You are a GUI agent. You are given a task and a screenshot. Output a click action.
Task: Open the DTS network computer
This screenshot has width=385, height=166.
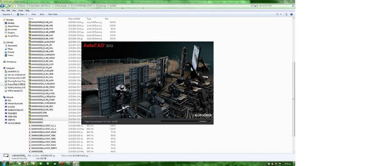pyautogui.click(x=9, y=100)
